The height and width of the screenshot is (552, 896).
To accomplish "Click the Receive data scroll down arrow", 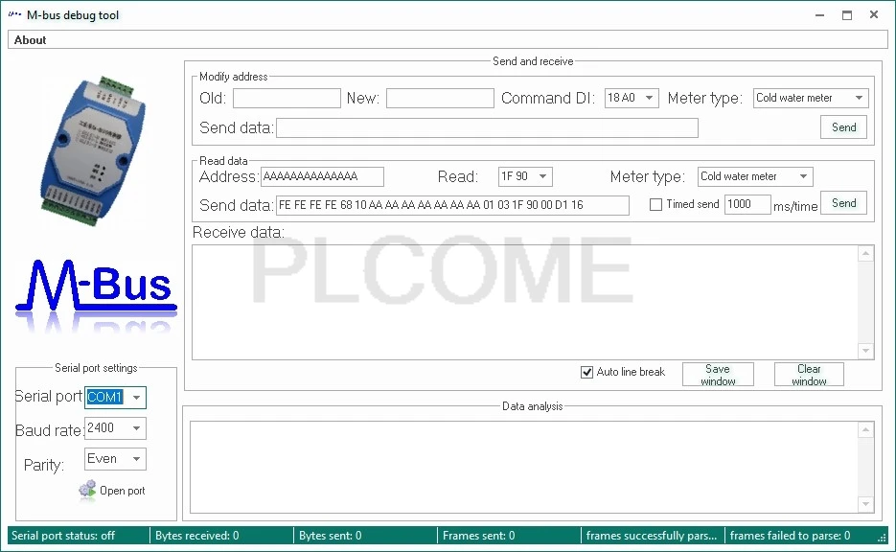I will tap(865, 351).
